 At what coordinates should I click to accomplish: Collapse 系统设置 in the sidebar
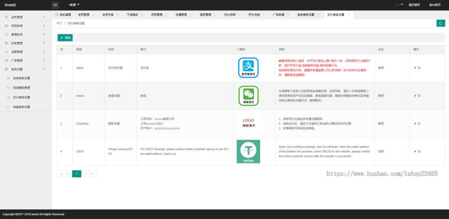(25, 69)
